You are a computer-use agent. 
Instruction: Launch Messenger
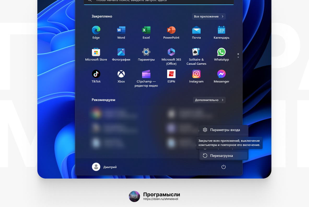[221, 76]
